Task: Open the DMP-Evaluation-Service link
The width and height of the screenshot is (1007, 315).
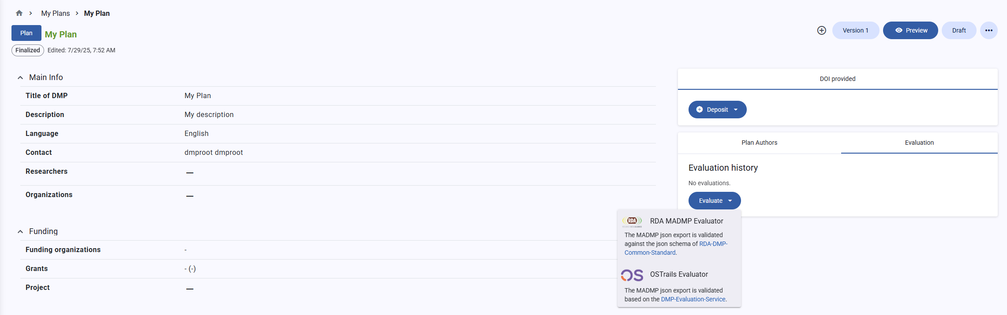Action: (x=693, y=299)
